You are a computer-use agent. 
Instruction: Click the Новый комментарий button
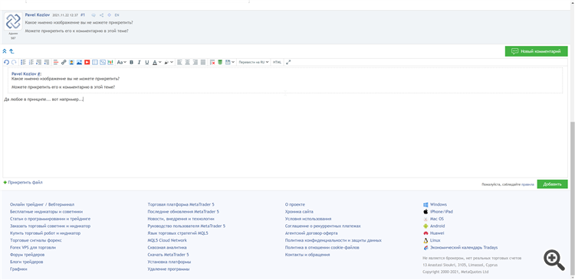coord(536,51)
